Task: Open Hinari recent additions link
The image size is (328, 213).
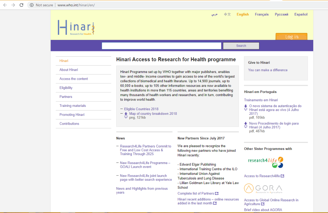Action: click(208, 201)
